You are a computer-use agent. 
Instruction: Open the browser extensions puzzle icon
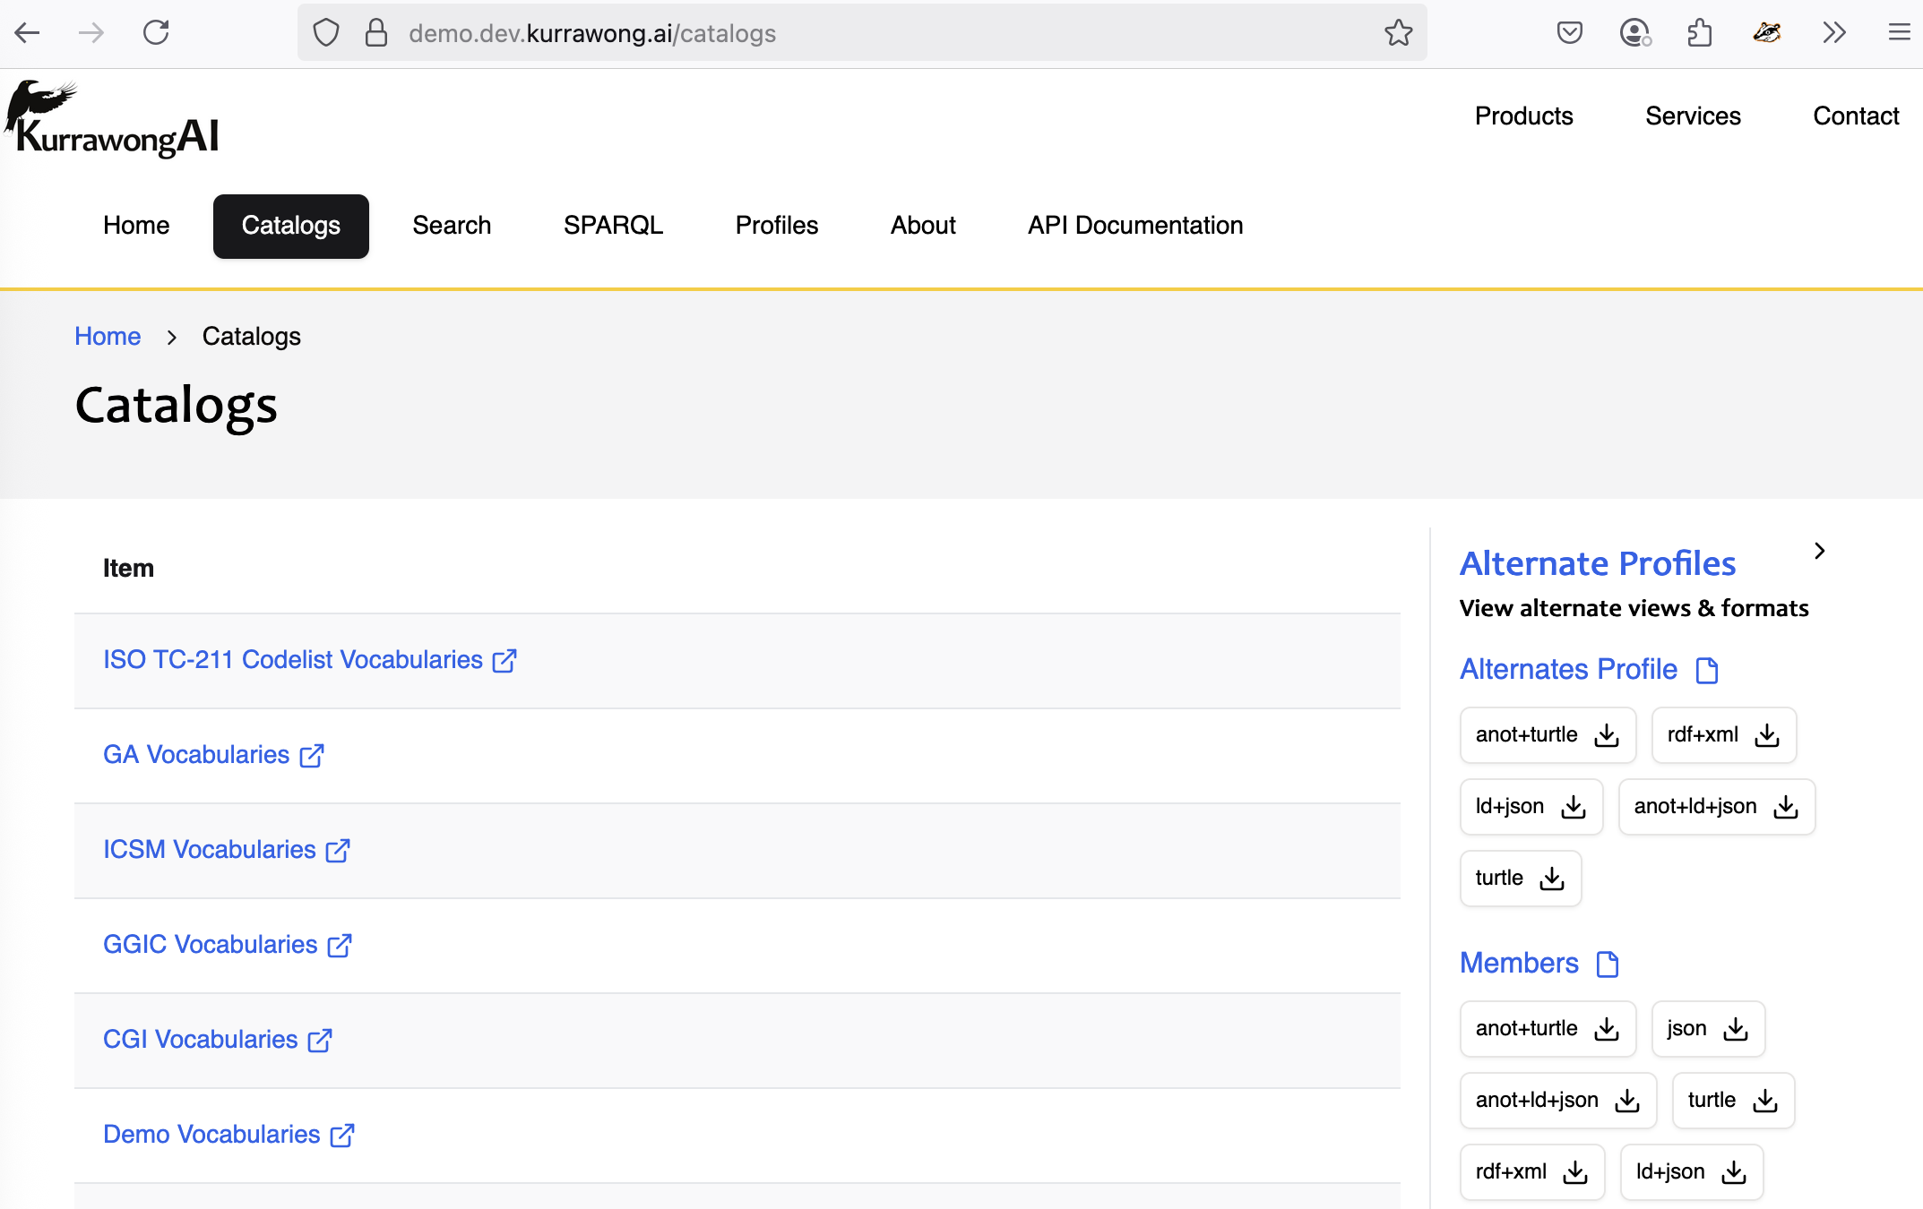click(x=1699, y=33)
